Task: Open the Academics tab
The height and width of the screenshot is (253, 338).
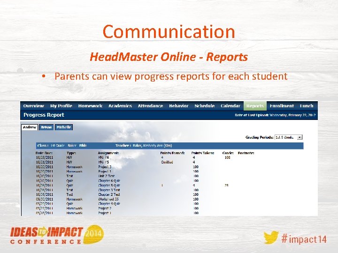Action: [120, 106]
